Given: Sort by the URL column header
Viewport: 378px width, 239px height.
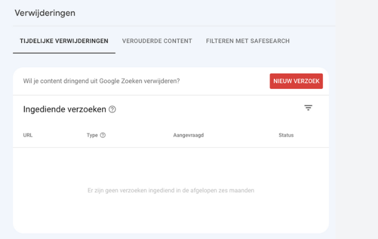Looking at the screenshot, I should 28,135.
